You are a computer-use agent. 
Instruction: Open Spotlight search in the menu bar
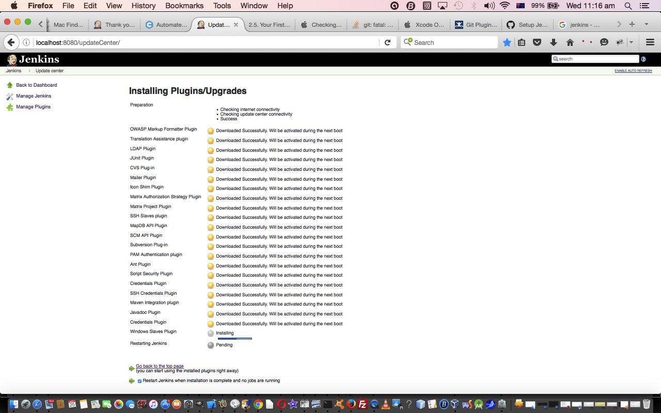click(x=628, y=6)
